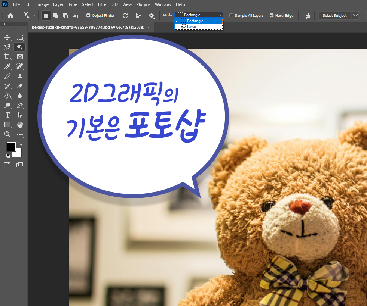Open Select Subject dropdown arrow
Screen dimensions: 367x306
pyautogui.click(x=355, y=15)
